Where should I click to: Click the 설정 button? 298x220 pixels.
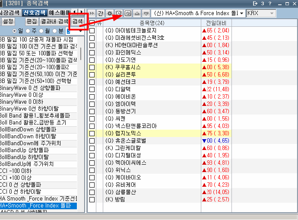pos(8,21)
